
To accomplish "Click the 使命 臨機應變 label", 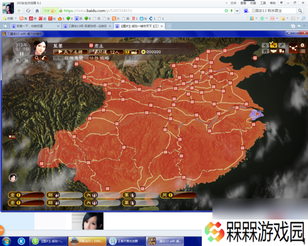I will point(68,58).
